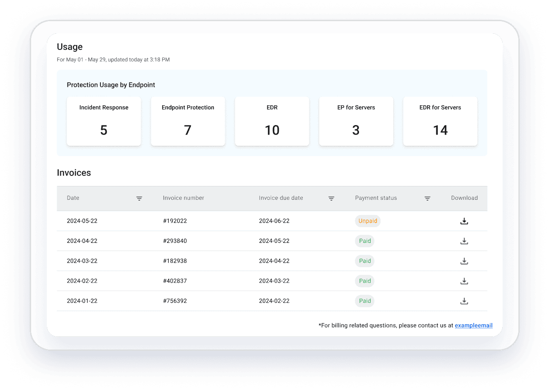
Task: Select the EP for Servers card
Action: [x=356, y=121]
